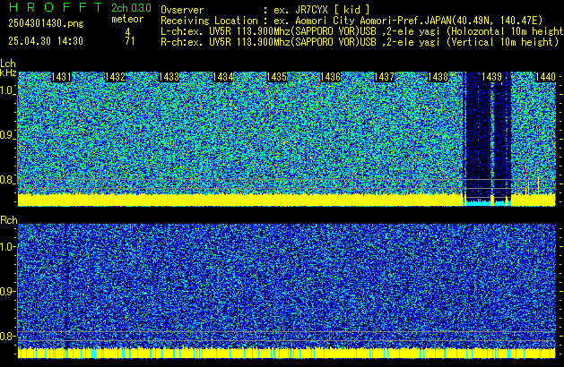Viewport: 564px width, 367px height.
Task: Click the Receiving Location Aomori City line
Action: [351, 21]
